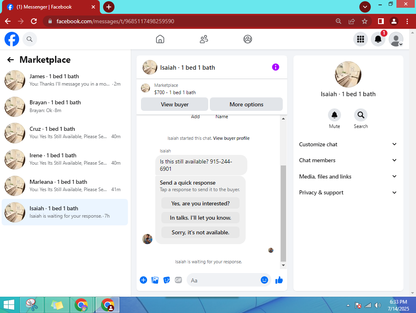Select Isaiah 1 bed 1 bath conversation
The width and height of the screenshot is (416, 313).
click(x=65, y=212)
